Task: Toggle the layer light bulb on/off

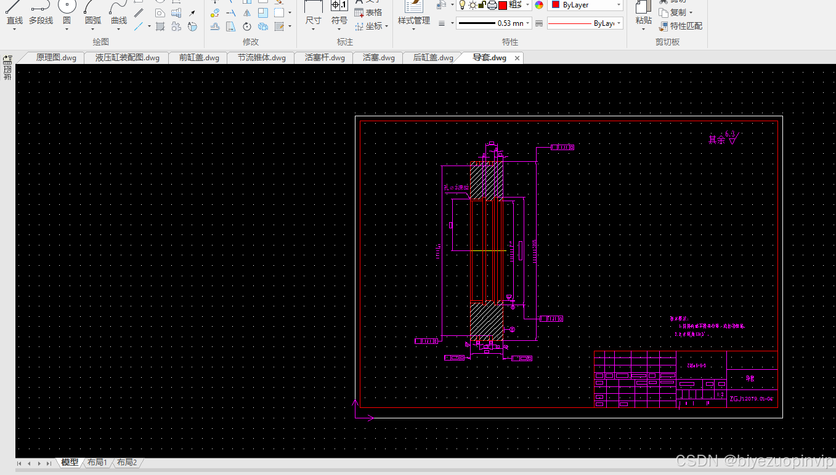Action: point(462,5)
